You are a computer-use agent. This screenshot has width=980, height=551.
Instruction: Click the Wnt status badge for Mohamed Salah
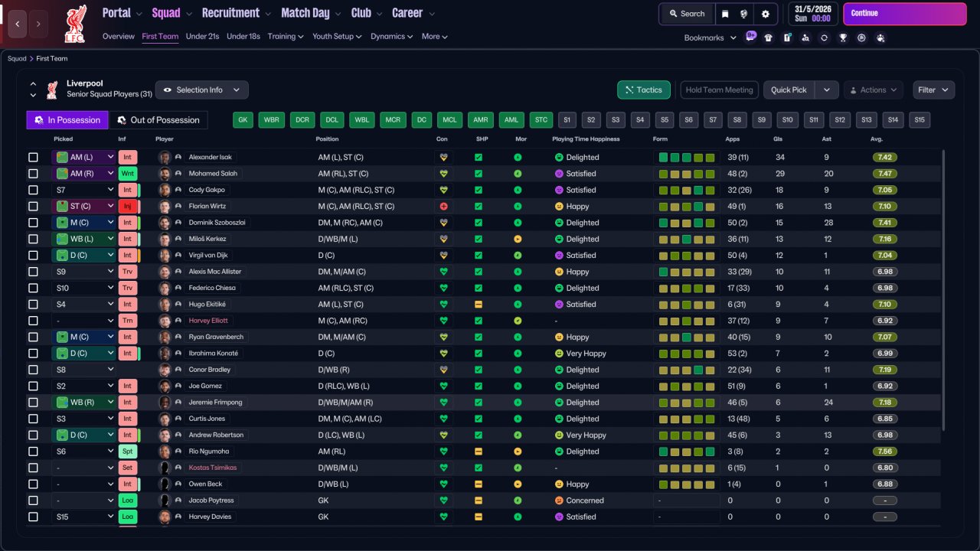127,174
